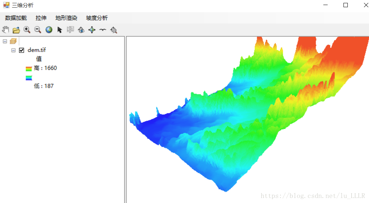Click the Zoom to Target tool

[114, 30]
